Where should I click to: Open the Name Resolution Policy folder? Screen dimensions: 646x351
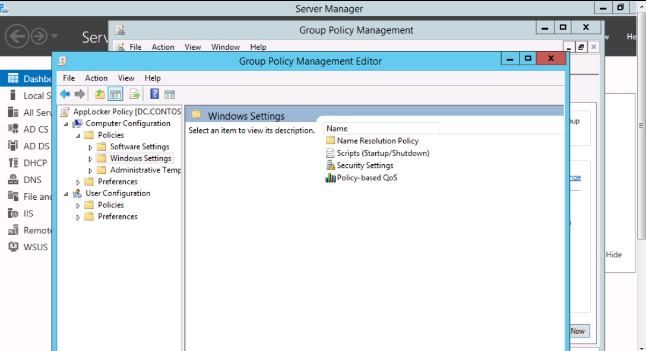(x=377, y=141)
